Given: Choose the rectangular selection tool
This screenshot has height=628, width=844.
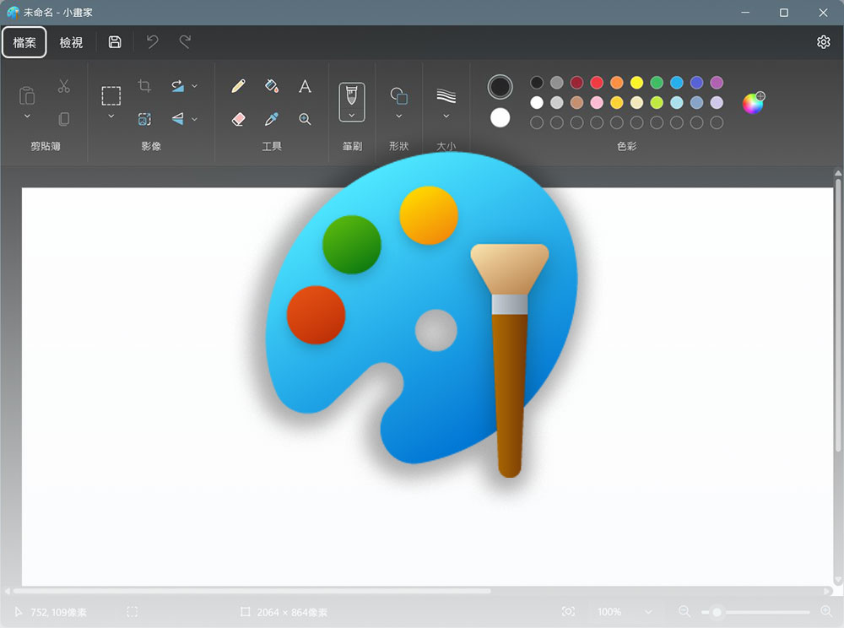Looking at the screenshot, I should pyautogui.click(x=111, y=95).
